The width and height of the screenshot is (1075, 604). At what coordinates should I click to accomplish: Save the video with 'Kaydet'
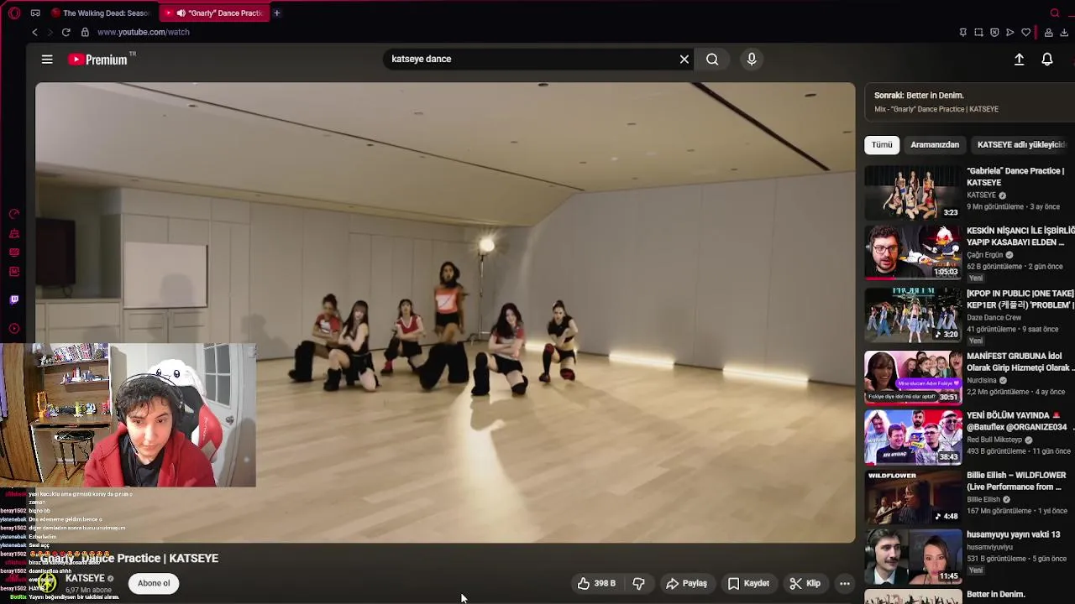tap(748, 583)
